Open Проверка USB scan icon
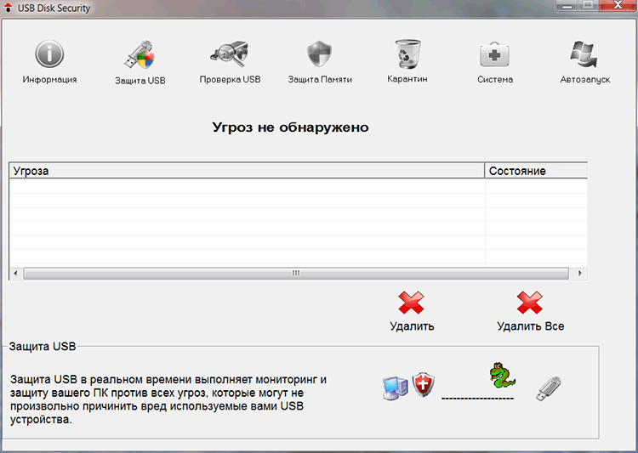The image size is (638, 453). [x=230, y=54]
